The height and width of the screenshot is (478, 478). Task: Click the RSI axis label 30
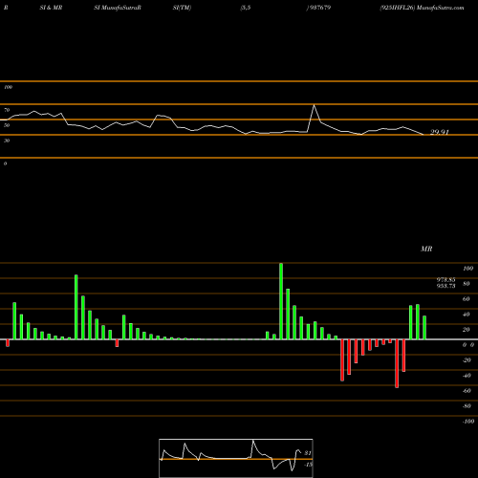tap(7, 141)
